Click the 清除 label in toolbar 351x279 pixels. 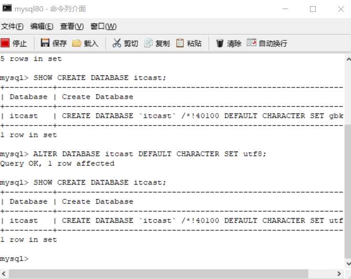coord(234,43)
